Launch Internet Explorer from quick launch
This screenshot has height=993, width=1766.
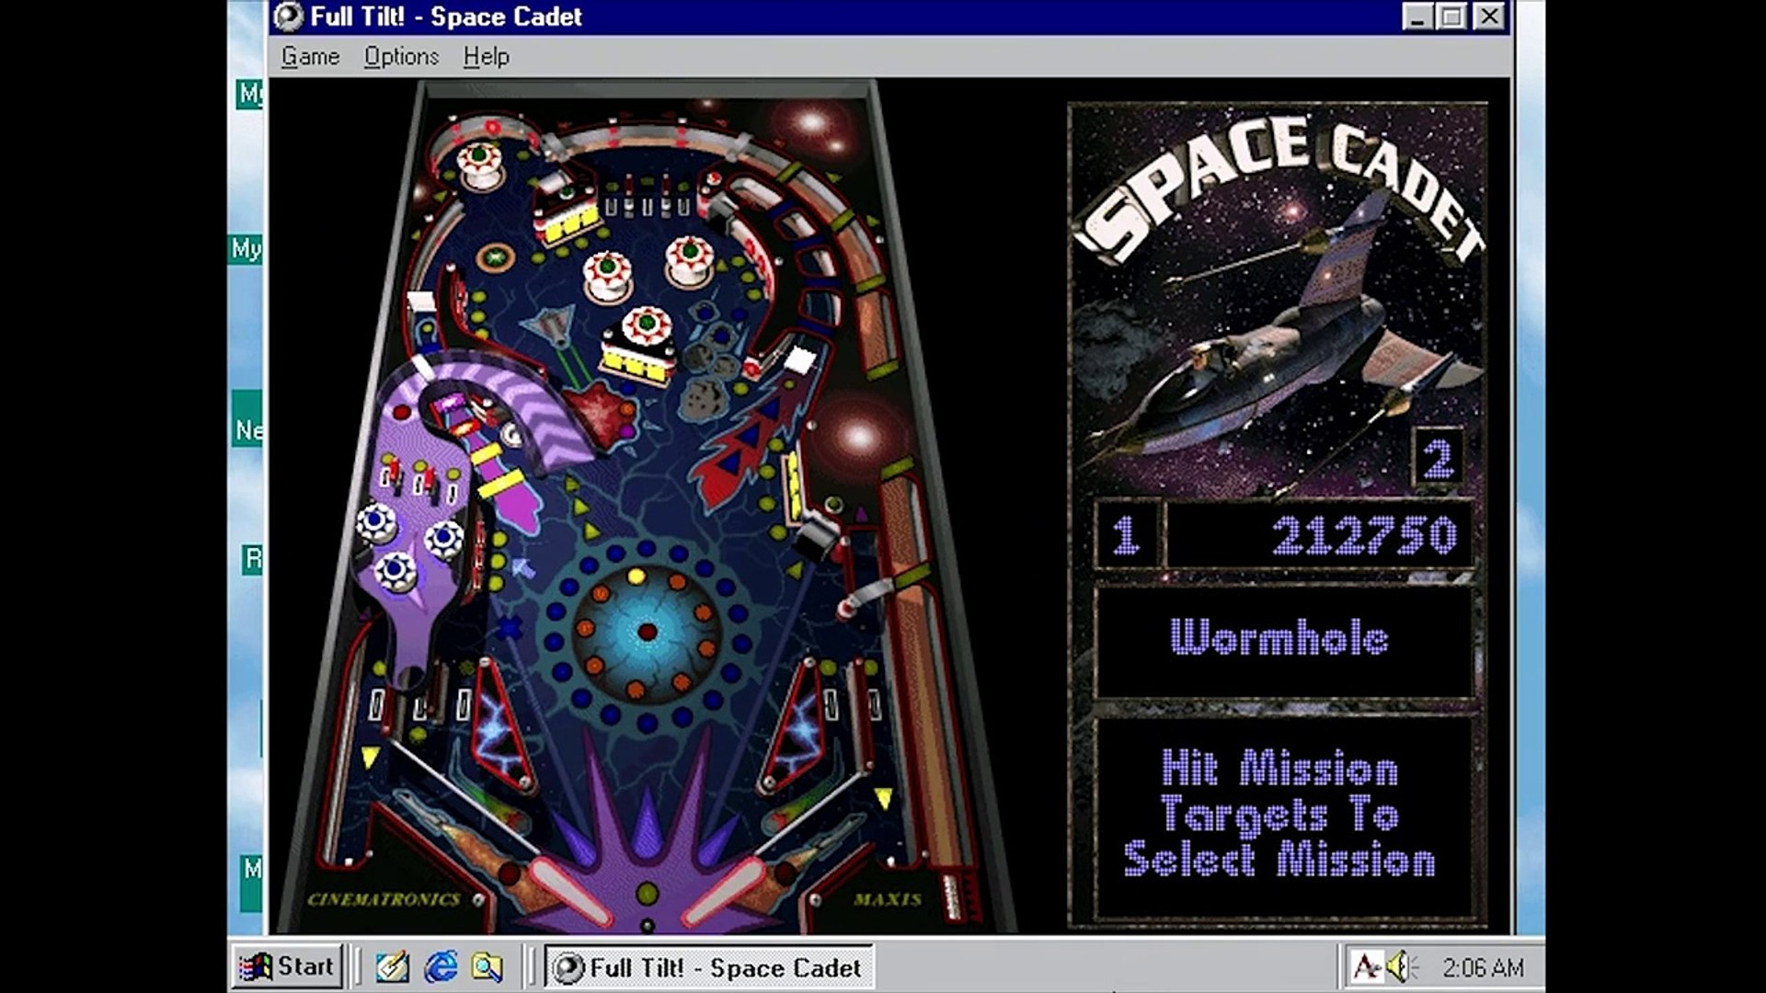[441, 966]
